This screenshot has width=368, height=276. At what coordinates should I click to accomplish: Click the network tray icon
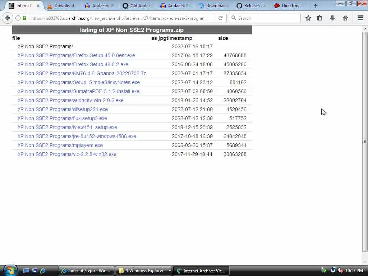pyautogui.click(x=333, y=270)
